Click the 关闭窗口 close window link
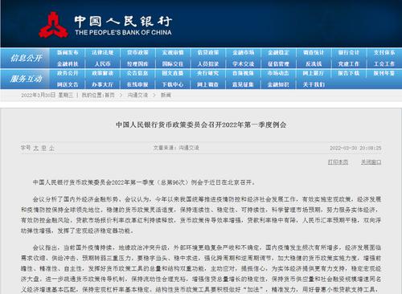Screen dimensions: 402x294 click(371, 162)
